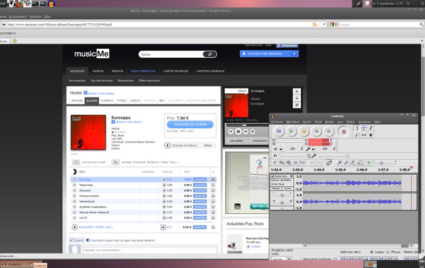
Task: Skip to end in Audacity transport
Action: point(329,131)
